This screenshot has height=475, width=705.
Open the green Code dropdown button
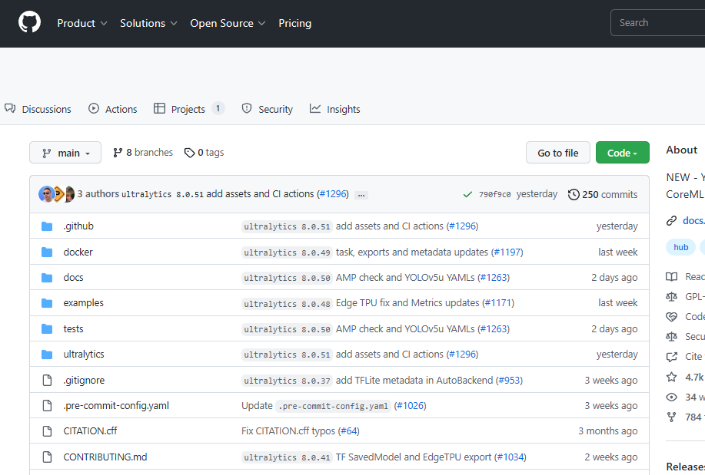(622, 153)
